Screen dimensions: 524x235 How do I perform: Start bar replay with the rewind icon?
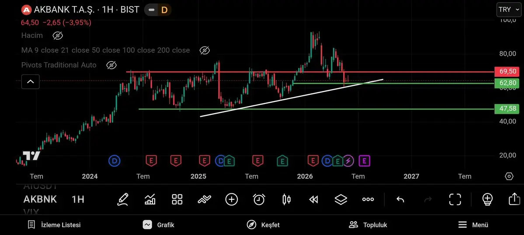(x=313, y=199)
